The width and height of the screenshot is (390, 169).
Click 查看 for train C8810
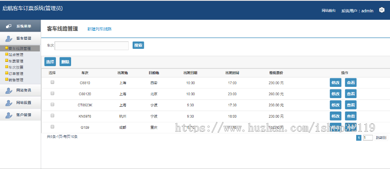[351, 83]
